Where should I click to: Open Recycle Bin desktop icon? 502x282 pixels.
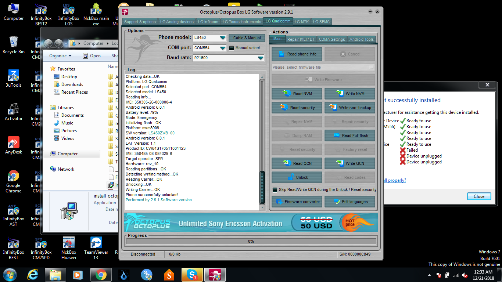tap(14, 45)
